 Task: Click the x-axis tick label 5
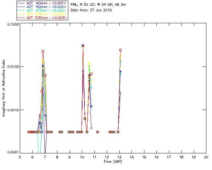pyautogui.click(x=20, y=157)
